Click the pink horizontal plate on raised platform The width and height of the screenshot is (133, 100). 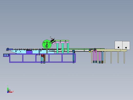[62, 42]
